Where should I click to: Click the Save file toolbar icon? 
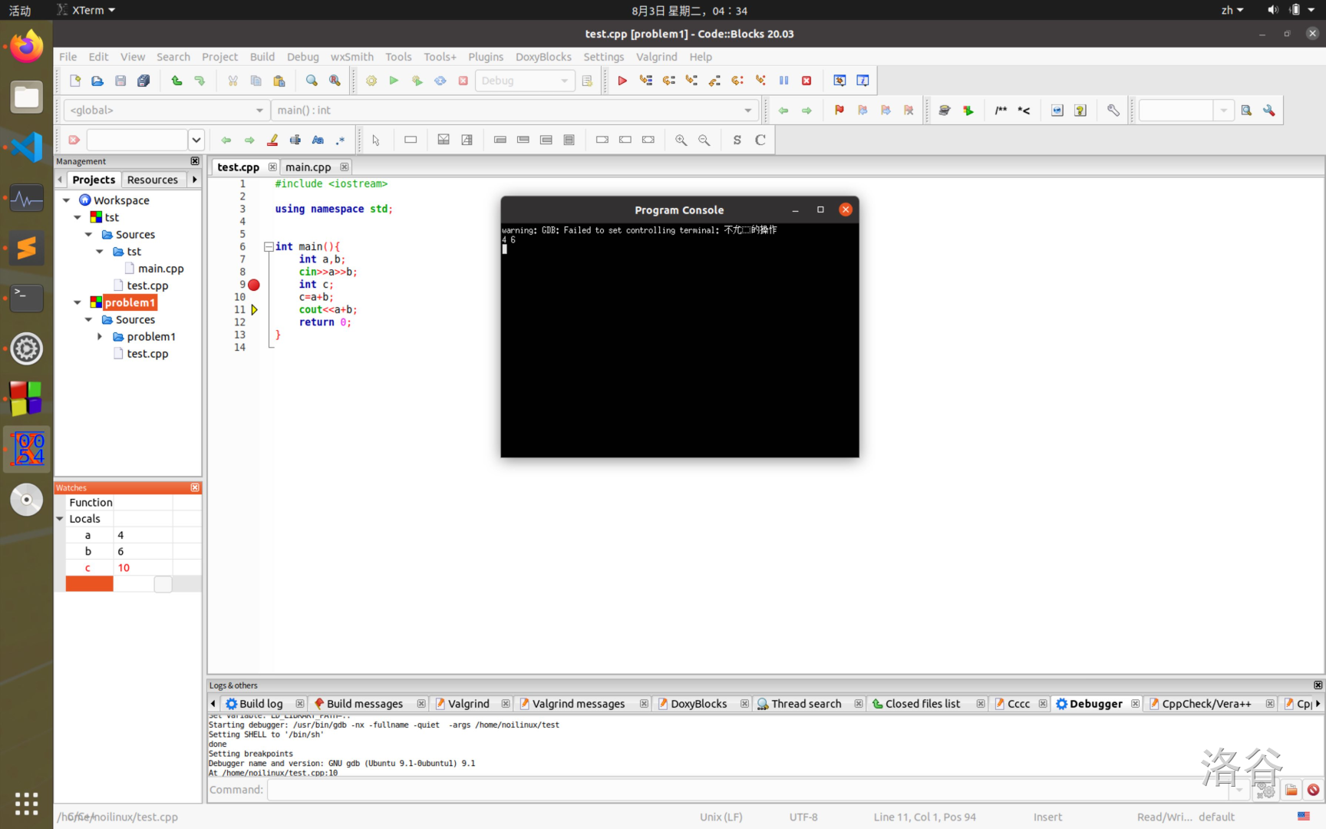[x=120, y=81]
